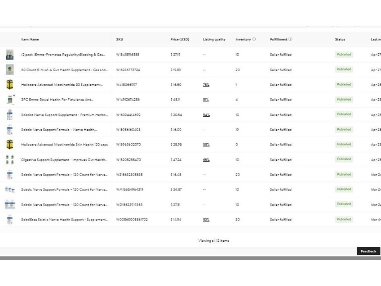Screen dimensions: 381x286
Task: Select item name 'Sciatica Nerve Support Supplement - Premium Herbal'
Action: [64, 115]
